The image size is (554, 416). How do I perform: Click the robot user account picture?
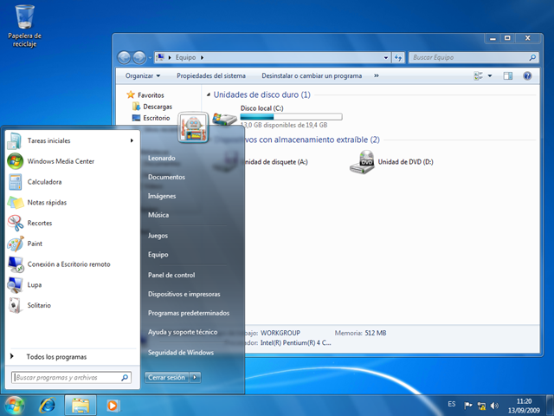(x=193, y=127)
